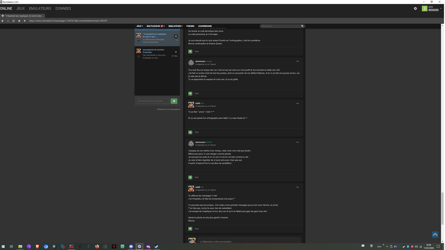Open the RomStation settings gear
This screenshot has height=250, width=445.
tap(415, 8)
